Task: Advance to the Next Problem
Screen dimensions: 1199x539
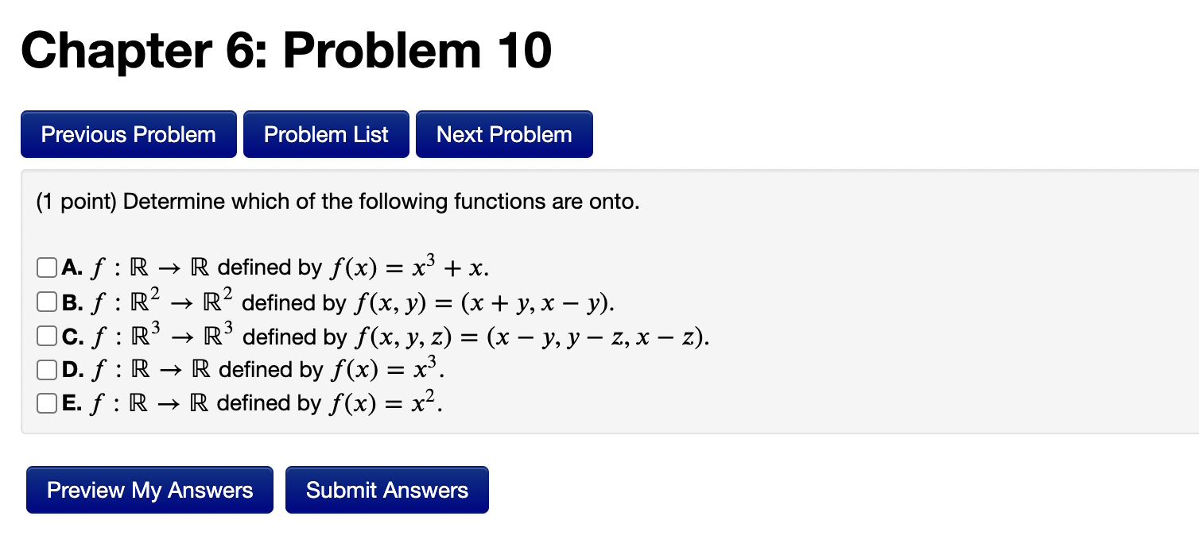Action: (x=504, y=133)
